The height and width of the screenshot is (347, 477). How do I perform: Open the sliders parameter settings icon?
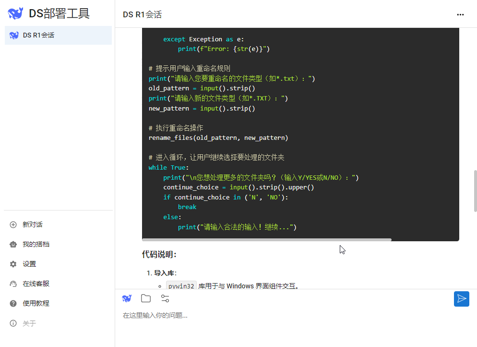tap(165, 298)
